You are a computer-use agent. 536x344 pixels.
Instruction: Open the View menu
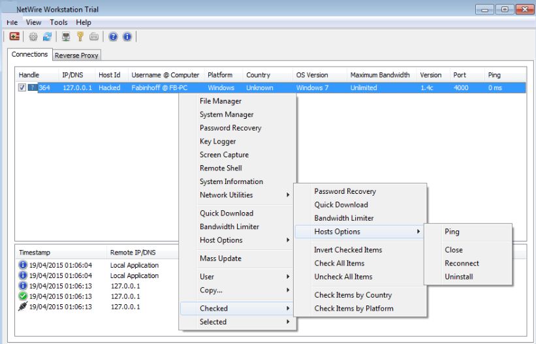[x=33, y=23]
